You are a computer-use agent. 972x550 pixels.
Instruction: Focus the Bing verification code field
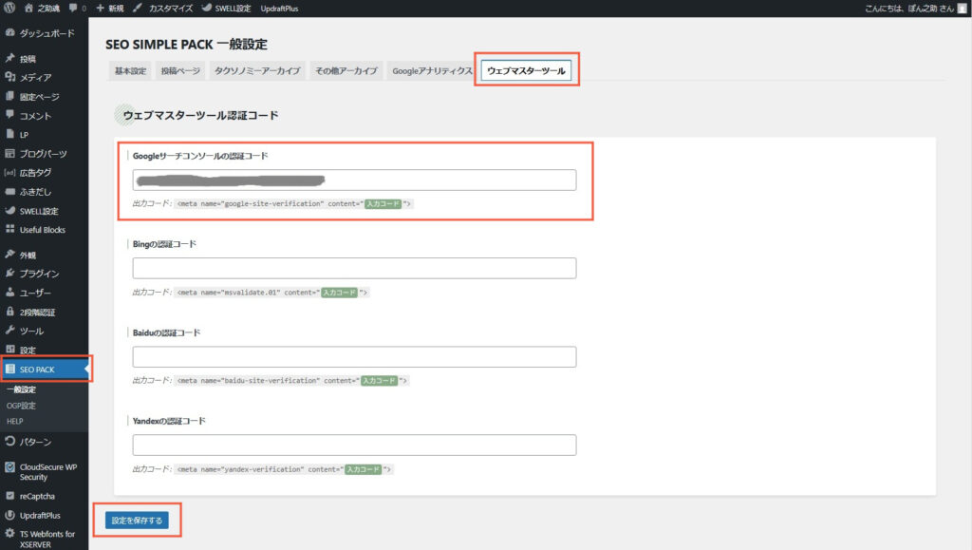click(354, 268)
